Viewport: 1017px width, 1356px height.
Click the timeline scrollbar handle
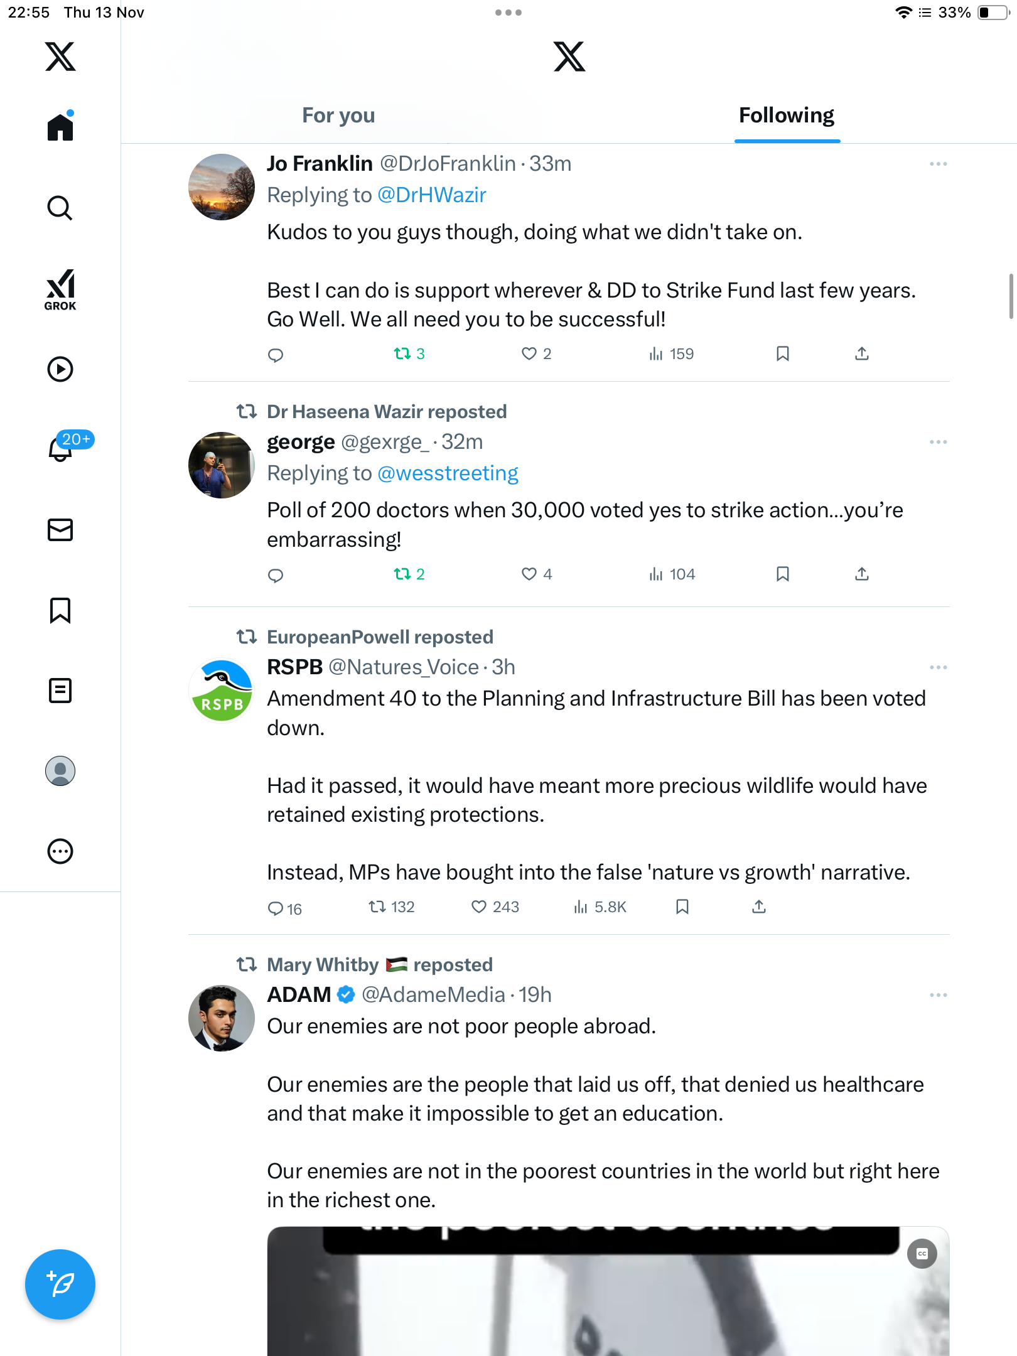click(x=1011, y=296)
